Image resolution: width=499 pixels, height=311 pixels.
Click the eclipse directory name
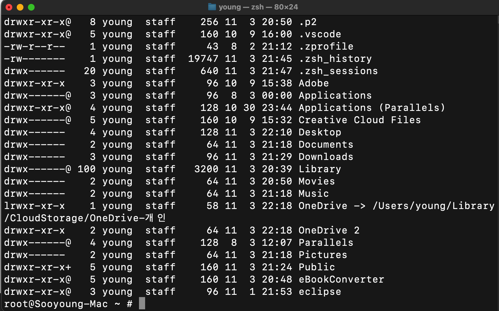(x=320, y=292)
